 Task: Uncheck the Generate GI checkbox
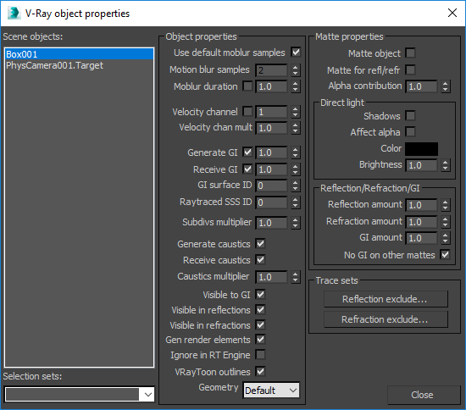click(x=247, y=152)
